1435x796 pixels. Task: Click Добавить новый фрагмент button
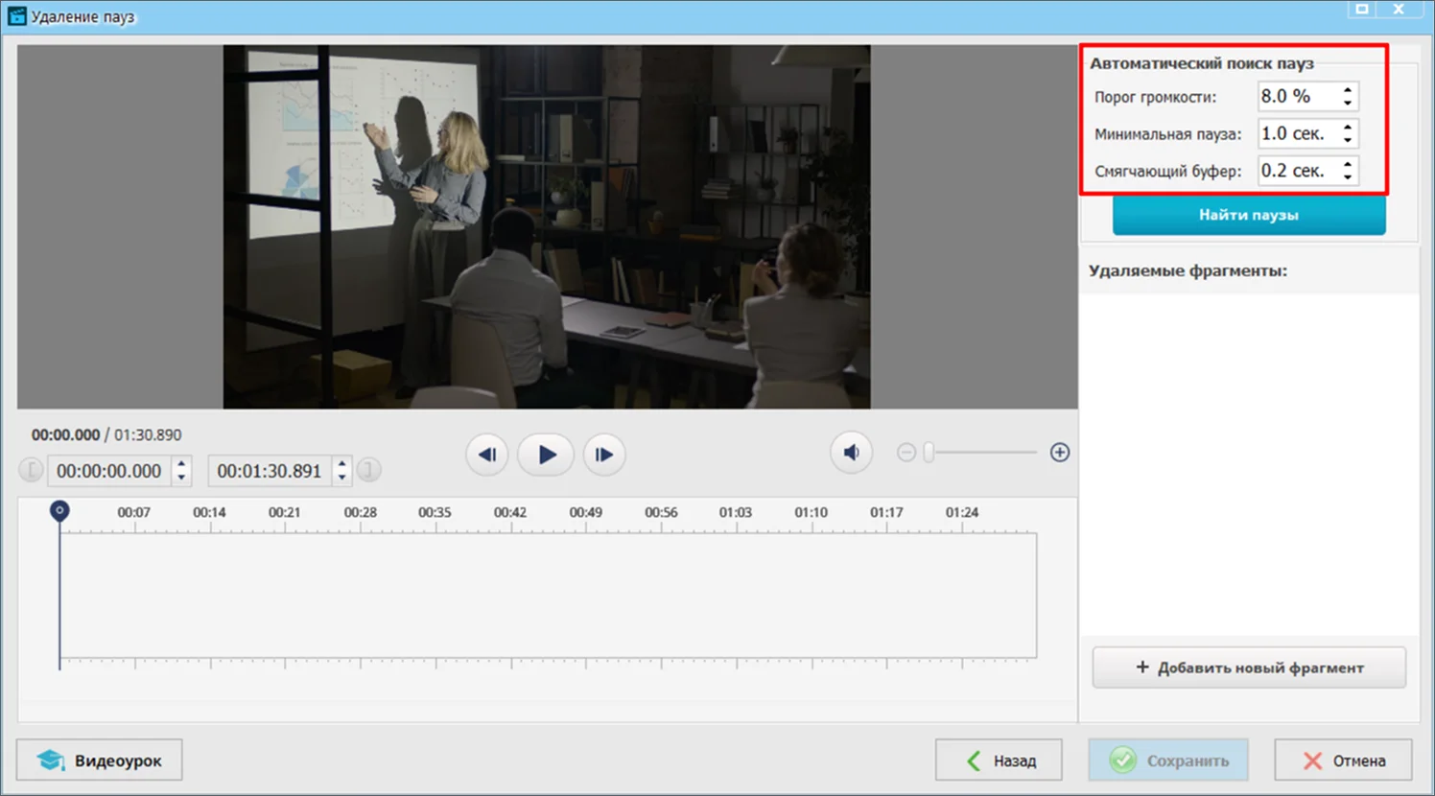tap(1249, 667)
